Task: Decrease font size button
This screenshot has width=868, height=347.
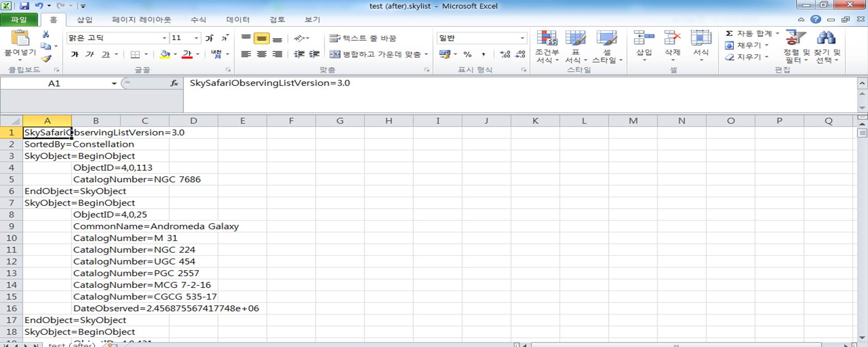Action: click(225, 38)
